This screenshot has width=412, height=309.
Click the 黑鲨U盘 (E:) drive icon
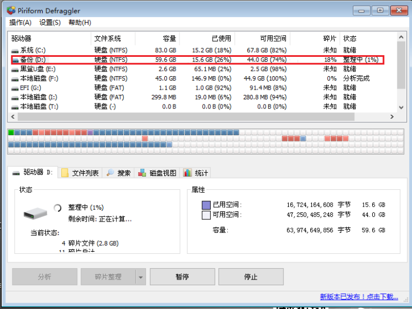click(x=15, y=69)
